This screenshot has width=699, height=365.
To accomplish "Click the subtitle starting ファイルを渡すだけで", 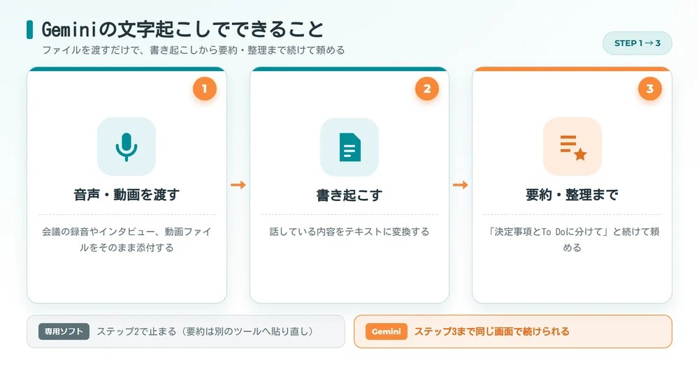I will (x=194, y=50).
